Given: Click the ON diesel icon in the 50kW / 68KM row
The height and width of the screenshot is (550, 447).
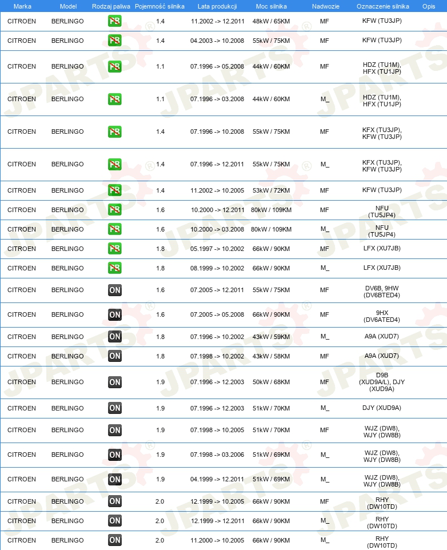Looking at the screenshot, I should [115, 382].
